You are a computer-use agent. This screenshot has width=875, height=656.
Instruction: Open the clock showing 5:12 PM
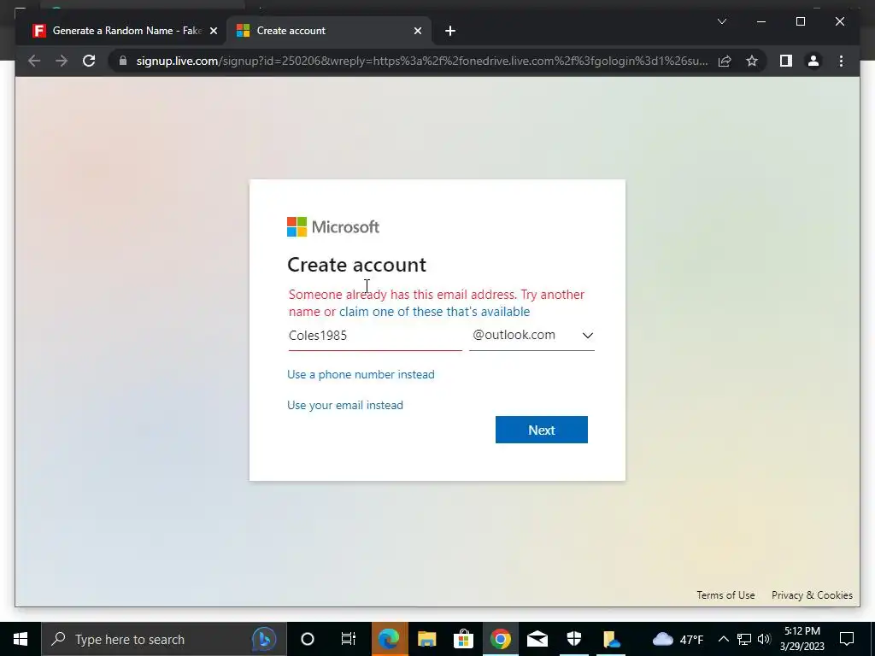[802, 639]
